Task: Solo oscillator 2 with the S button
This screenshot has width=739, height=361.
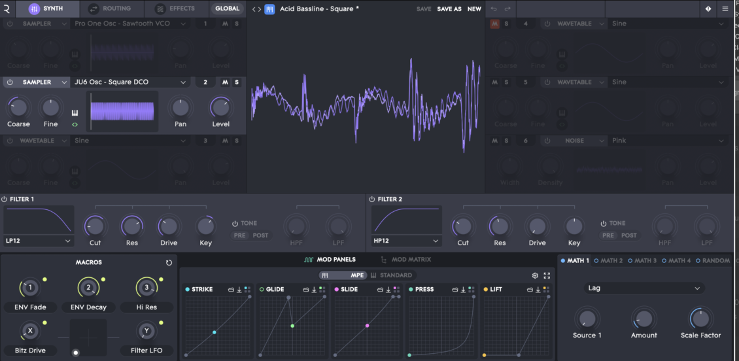Action: (237, 82)
